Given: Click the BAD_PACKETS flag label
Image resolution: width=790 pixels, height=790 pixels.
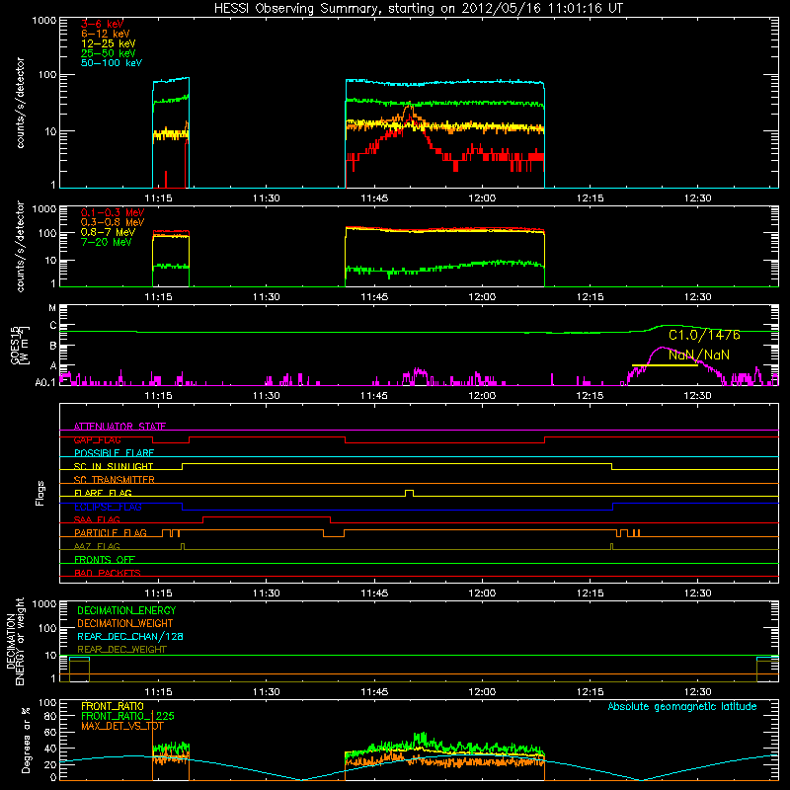Looking at the screenshot, I should (x=108, y=574).
